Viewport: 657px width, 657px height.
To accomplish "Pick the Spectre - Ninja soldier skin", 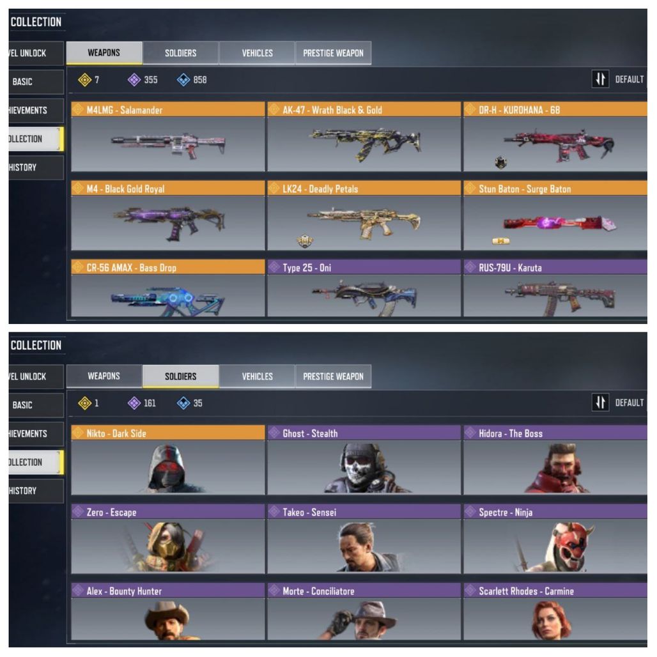I will pyautogui.click(x=555, y=539).
